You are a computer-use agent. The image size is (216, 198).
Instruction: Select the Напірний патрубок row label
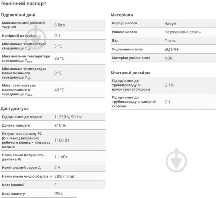[19, 36]
